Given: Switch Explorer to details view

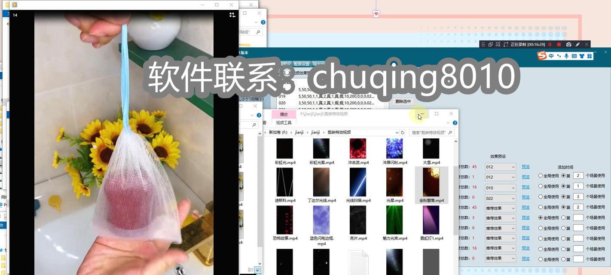Looking at the screenshot, I should tap(251, 270).
